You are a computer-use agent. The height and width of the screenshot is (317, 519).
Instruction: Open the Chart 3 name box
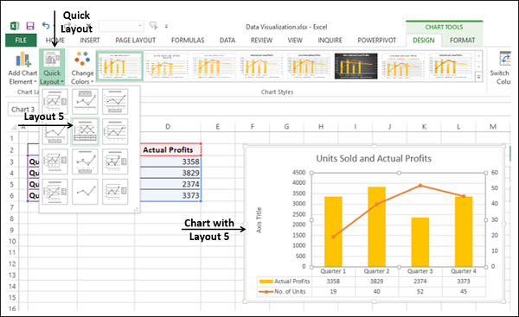(x=23, y=109)
